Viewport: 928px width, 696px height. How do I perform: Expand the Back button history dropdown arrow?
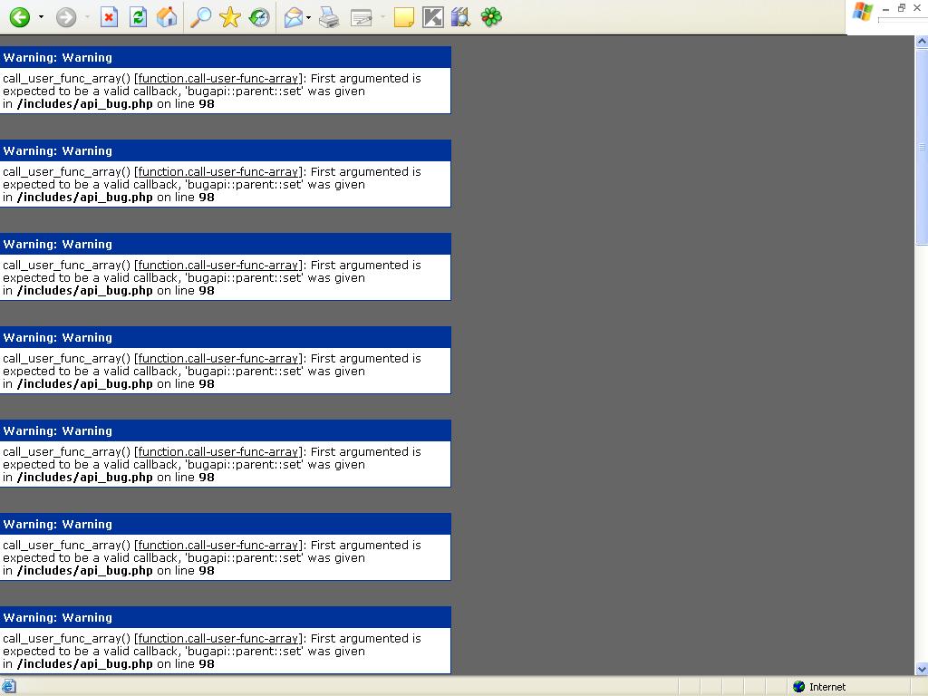pos(41,17)
